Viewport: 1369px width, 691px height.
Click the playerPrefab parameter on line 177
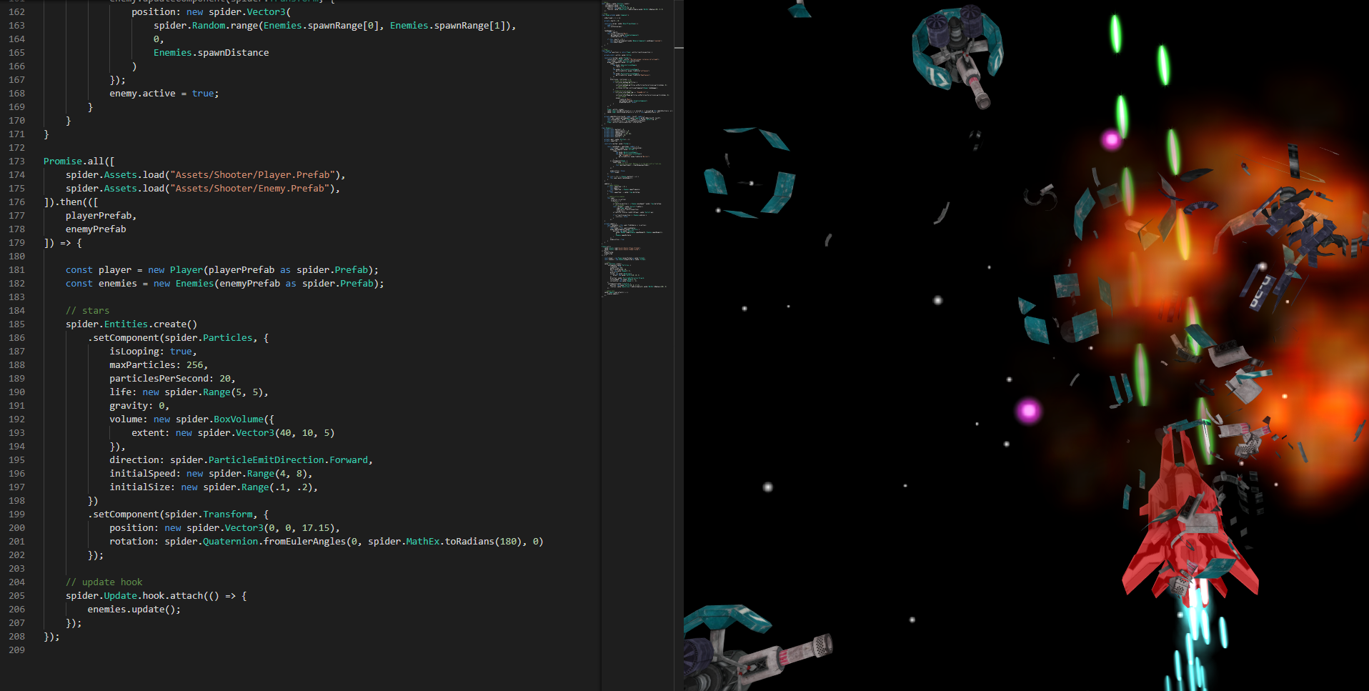99,215
